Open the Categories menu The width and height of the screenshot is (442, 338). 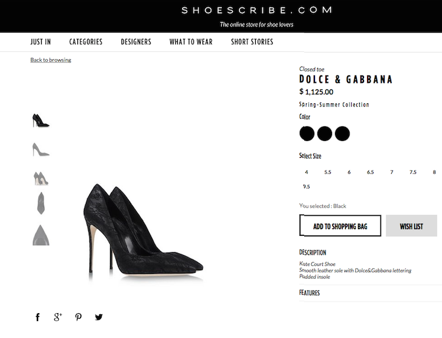86,42
